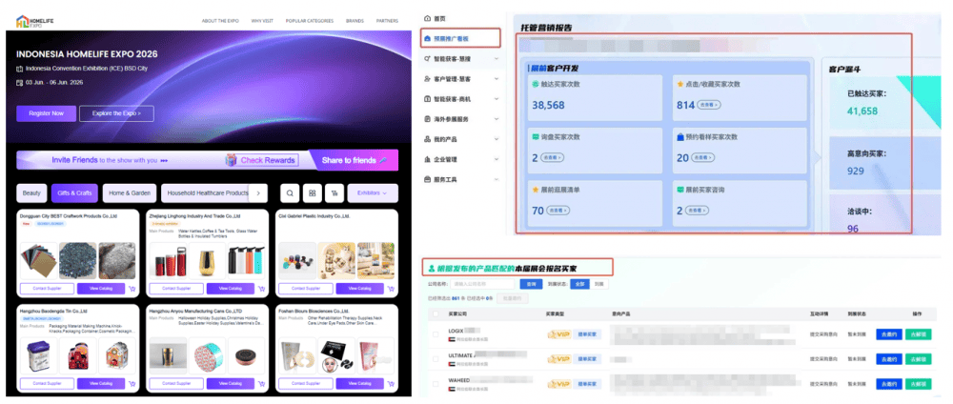The image size is (953, 404).
Task: Click the 客户管理-慧客 sidebar icon
Action: pyautogui.click(x=427, y=79)
